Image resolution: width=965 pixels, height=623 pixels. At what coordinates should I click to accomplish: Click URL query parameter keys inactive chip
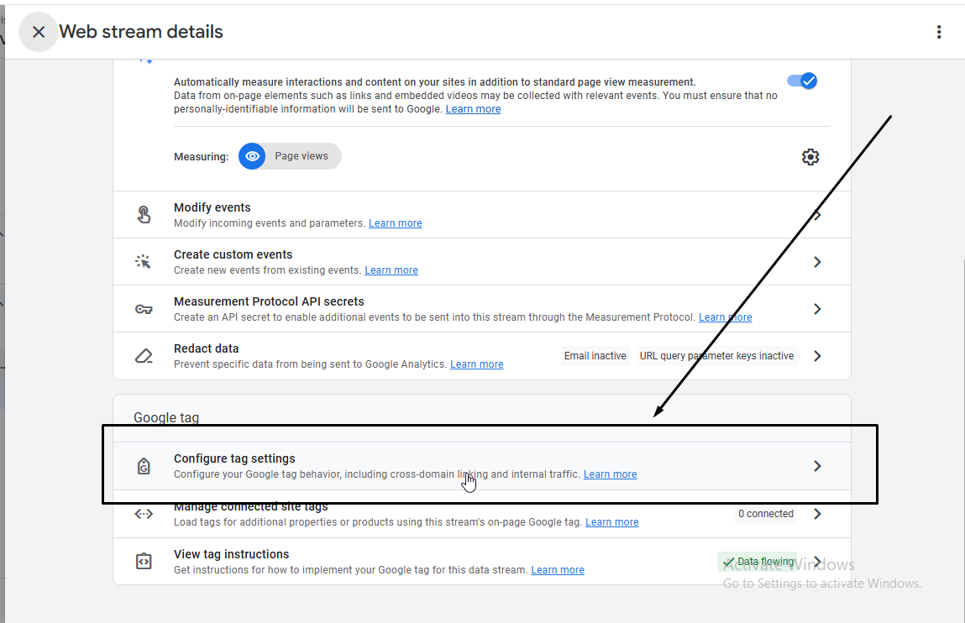point(716,356)
